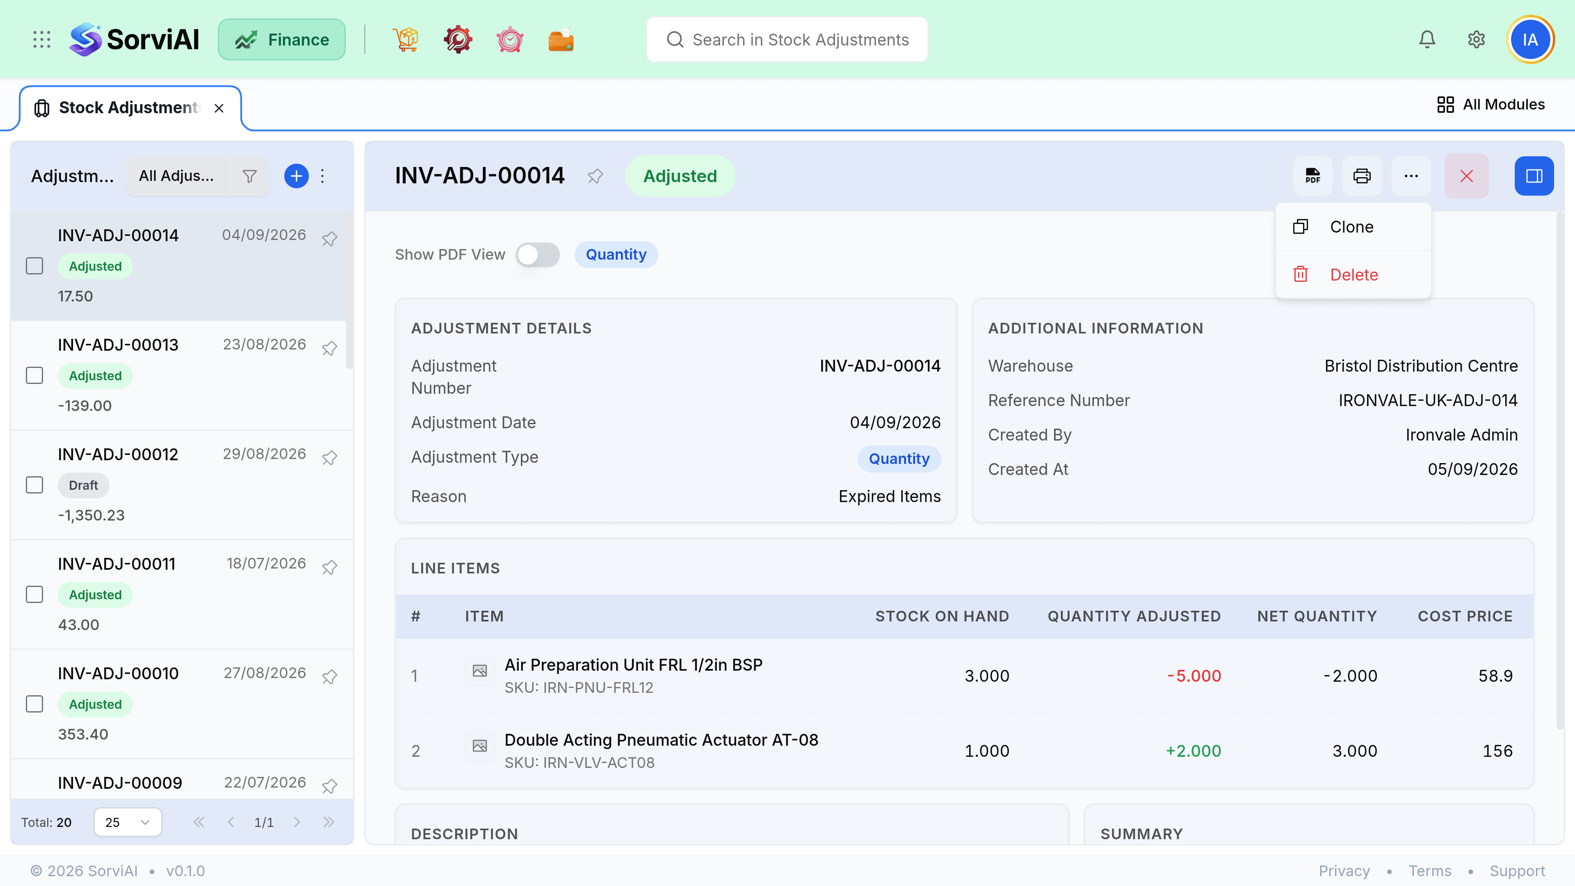The width and height of the screenshot is (1575, 886).
Task: Pin INV-ADJ-00013 in the list
Action: [x=329, y=348]
